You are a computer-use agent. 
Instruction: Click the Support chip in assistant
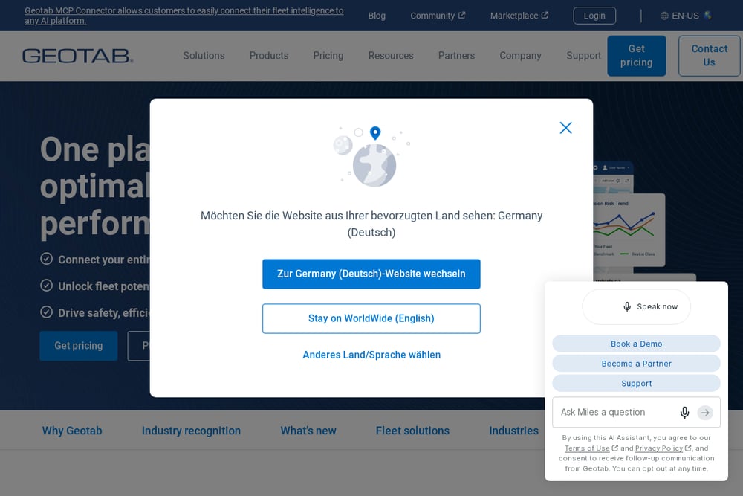click(x=636, y=383)
